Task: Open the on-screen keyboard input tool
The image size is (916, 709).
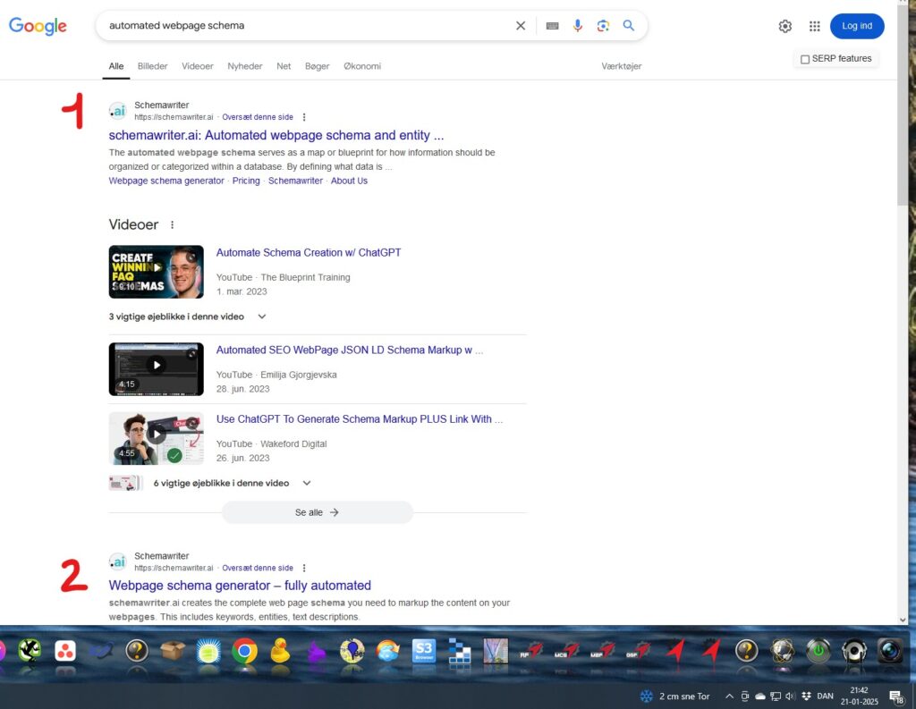Action: tap(552, 26)
